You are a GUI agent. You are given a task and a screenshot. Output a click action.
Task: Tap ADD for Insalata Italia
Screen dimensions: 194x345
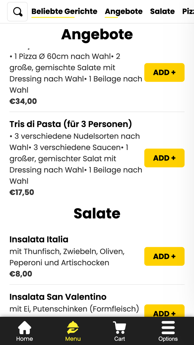point(164,256)
